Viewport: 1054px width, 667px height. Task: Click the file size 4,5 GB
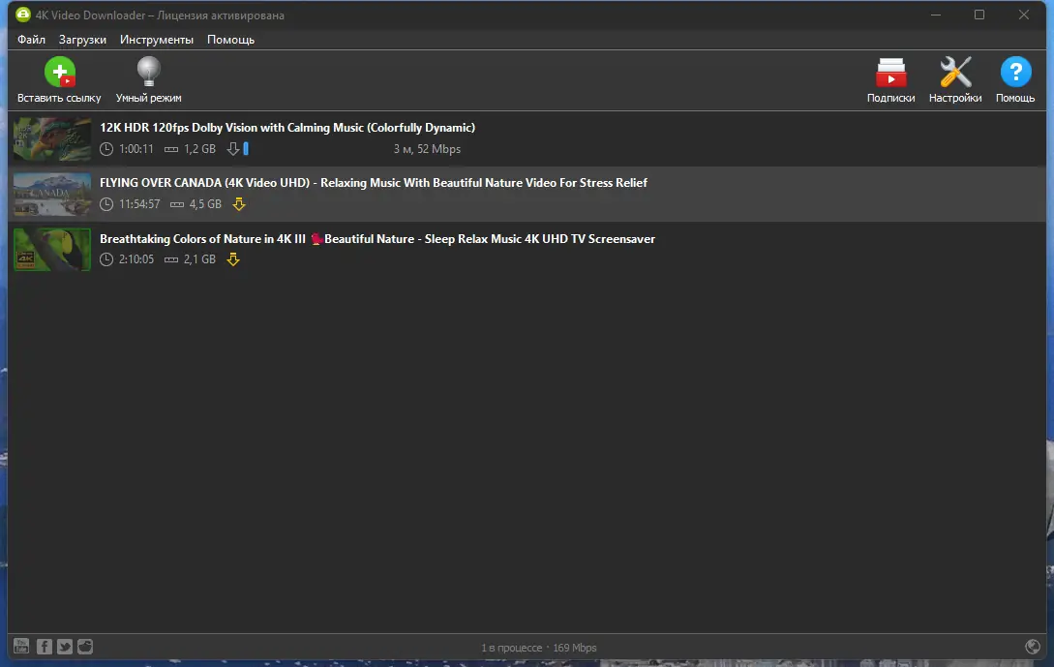205,204
